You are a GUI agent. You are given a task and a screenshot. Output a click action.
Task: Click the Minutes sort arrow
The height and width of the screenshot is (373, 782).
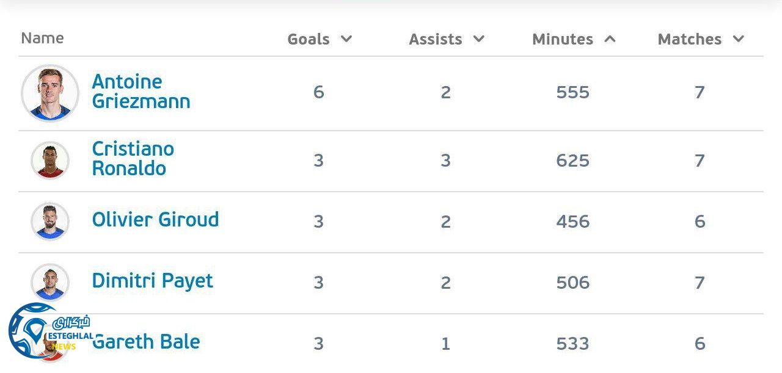[x=610, y=39]
